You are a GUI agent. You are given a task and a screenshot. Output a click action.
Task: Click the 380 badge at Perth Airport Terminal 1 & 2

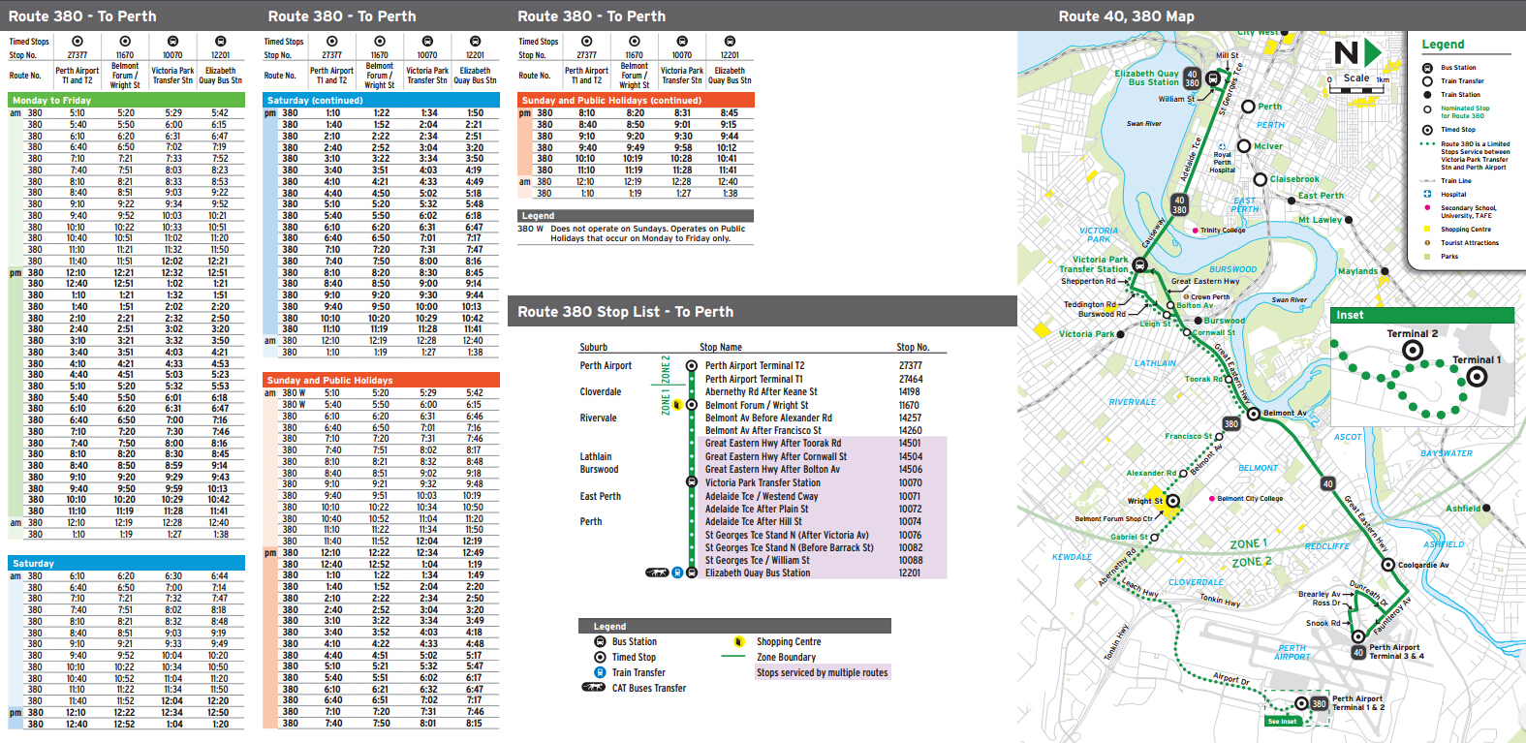point(1319,704)
